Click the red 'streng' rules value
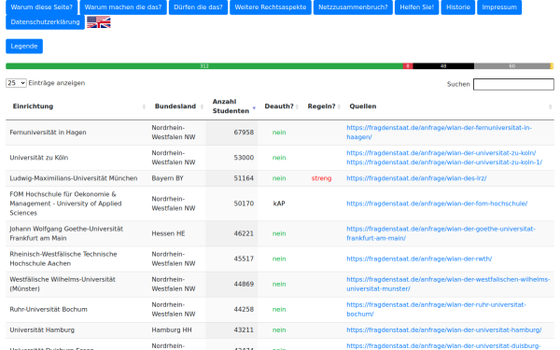This screenshot has height=350, width=560. pos(321,178)
